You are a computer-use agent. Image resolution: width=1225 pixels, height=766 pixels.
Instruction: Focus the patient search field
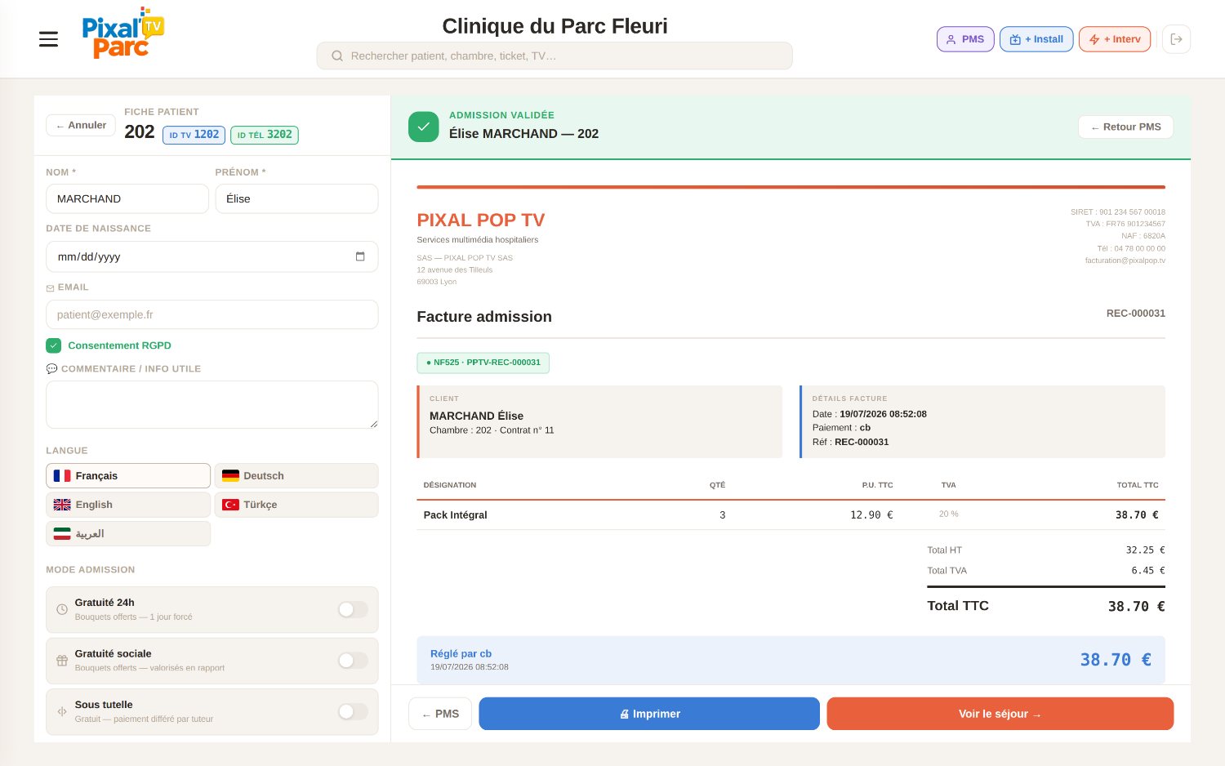tap(555, 56)
